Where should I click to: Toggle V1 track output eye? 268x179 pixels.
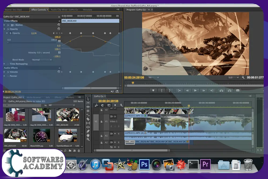click(x=115, y=116)
